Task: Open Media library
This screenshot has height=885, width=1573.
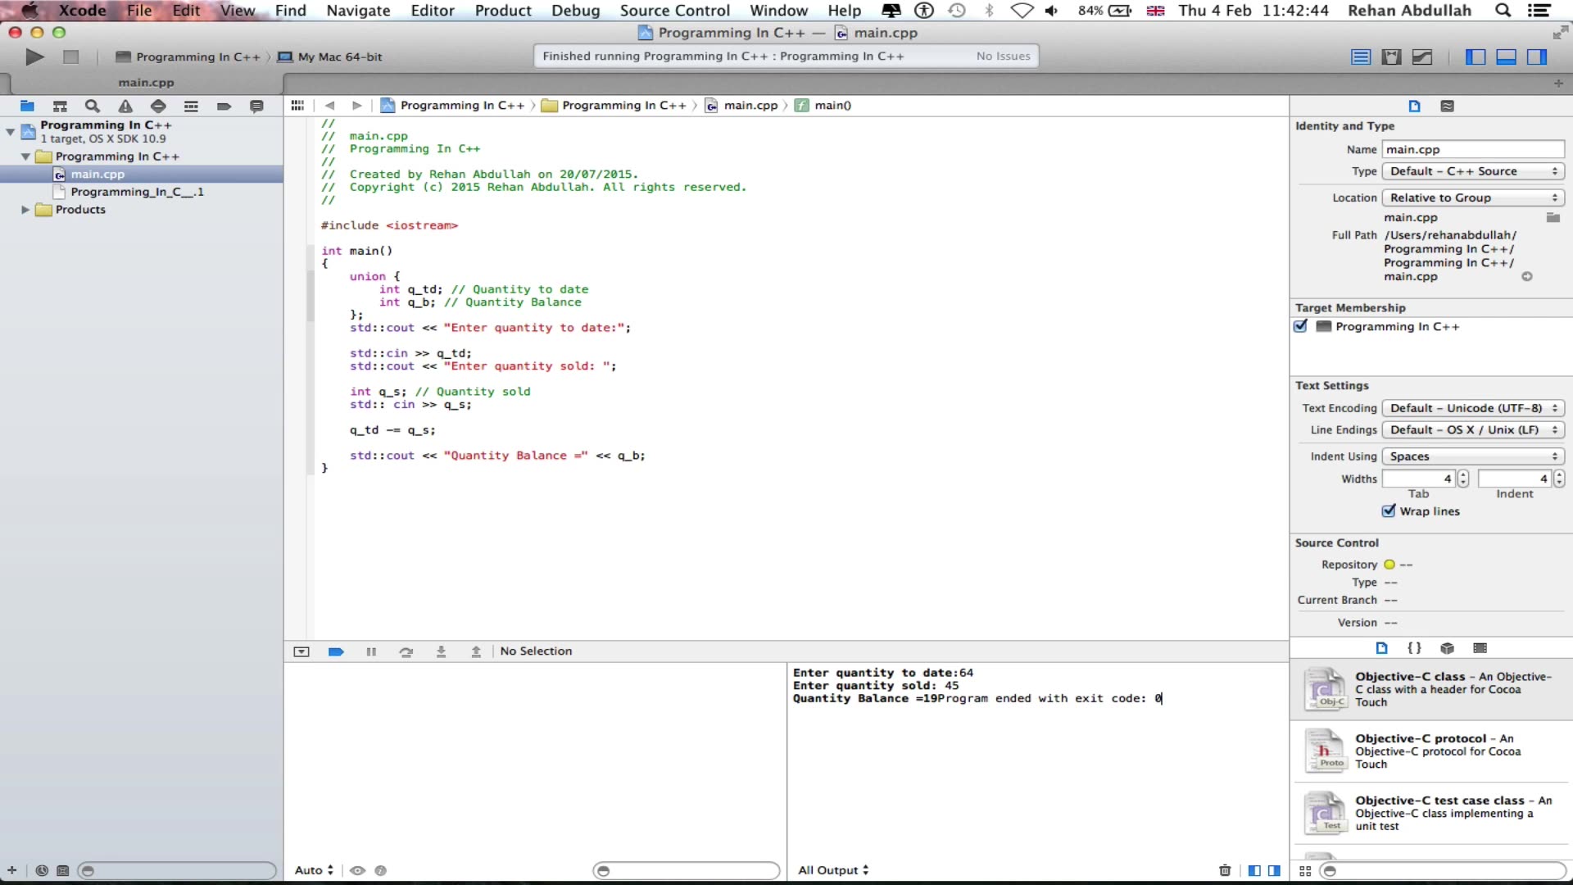Action: (x=1480, y=648)
